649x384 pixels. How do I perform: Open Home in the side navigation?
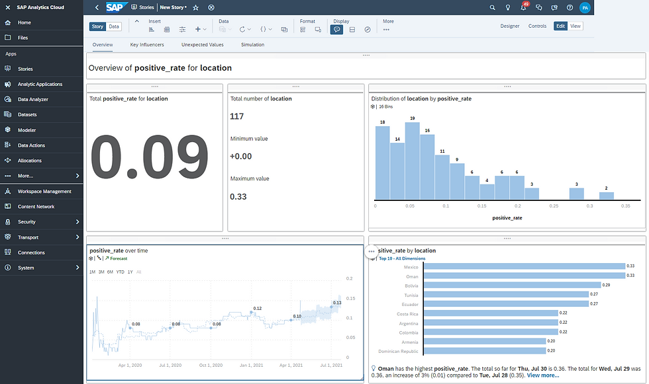point(41,22)
